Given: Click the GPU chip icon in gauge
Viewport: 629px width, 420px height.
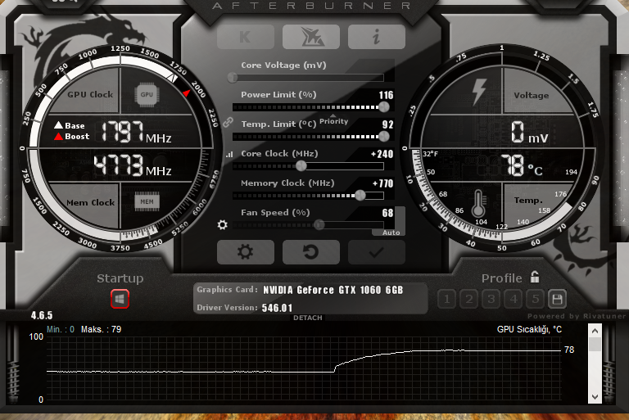Looking at the screenshot, I should coord(147,95).
